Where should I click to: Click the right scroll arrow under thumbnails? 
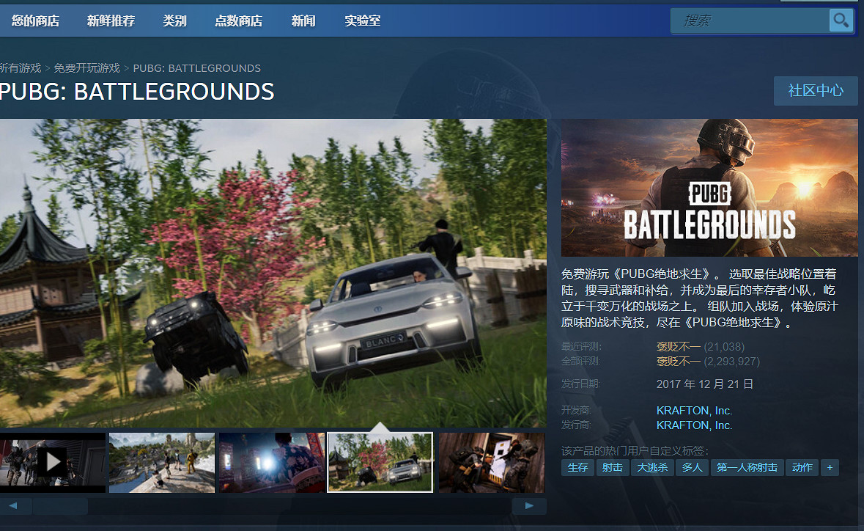point(528,506)
